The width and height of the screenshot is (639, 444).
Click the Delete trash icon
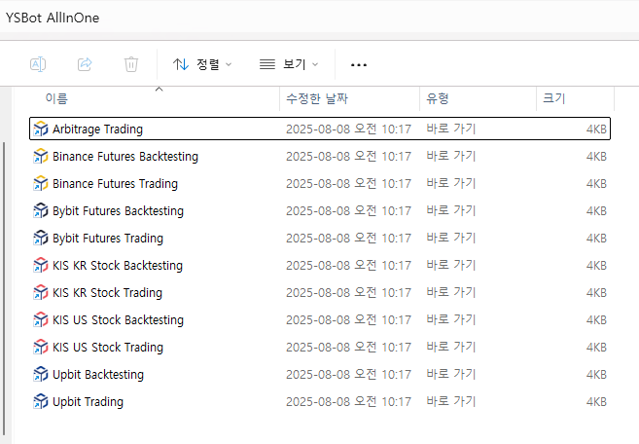pyautogui.click(x=131, y=64)
